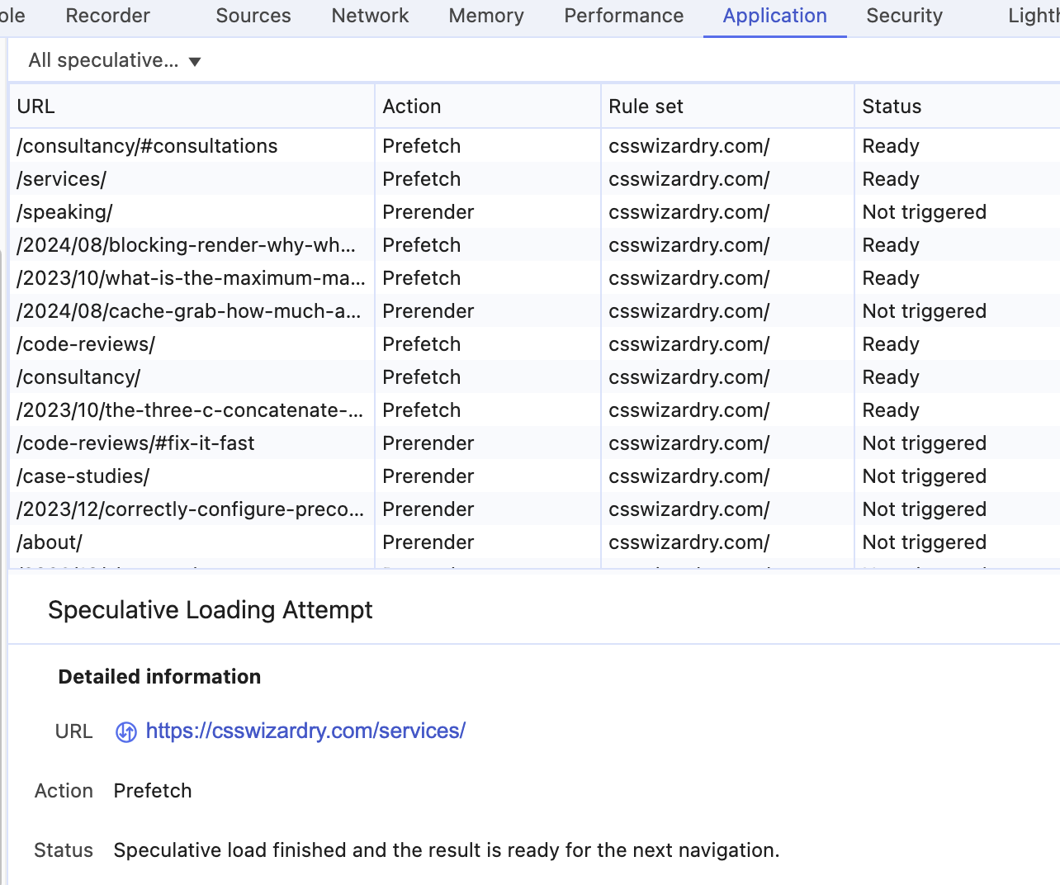Select the /2023/12/correctly-configure-preco… row
This screenshot has width=1060, height=885.
[x=535, y=509]
